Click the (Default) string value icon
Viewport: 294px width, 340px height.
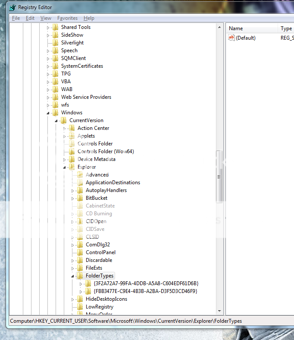pos(231,38)
